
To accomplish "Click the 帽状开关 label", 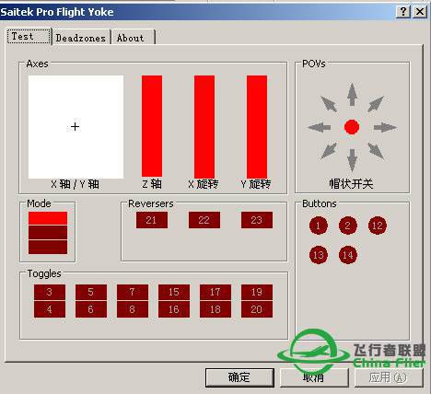I will pos(351,184).
